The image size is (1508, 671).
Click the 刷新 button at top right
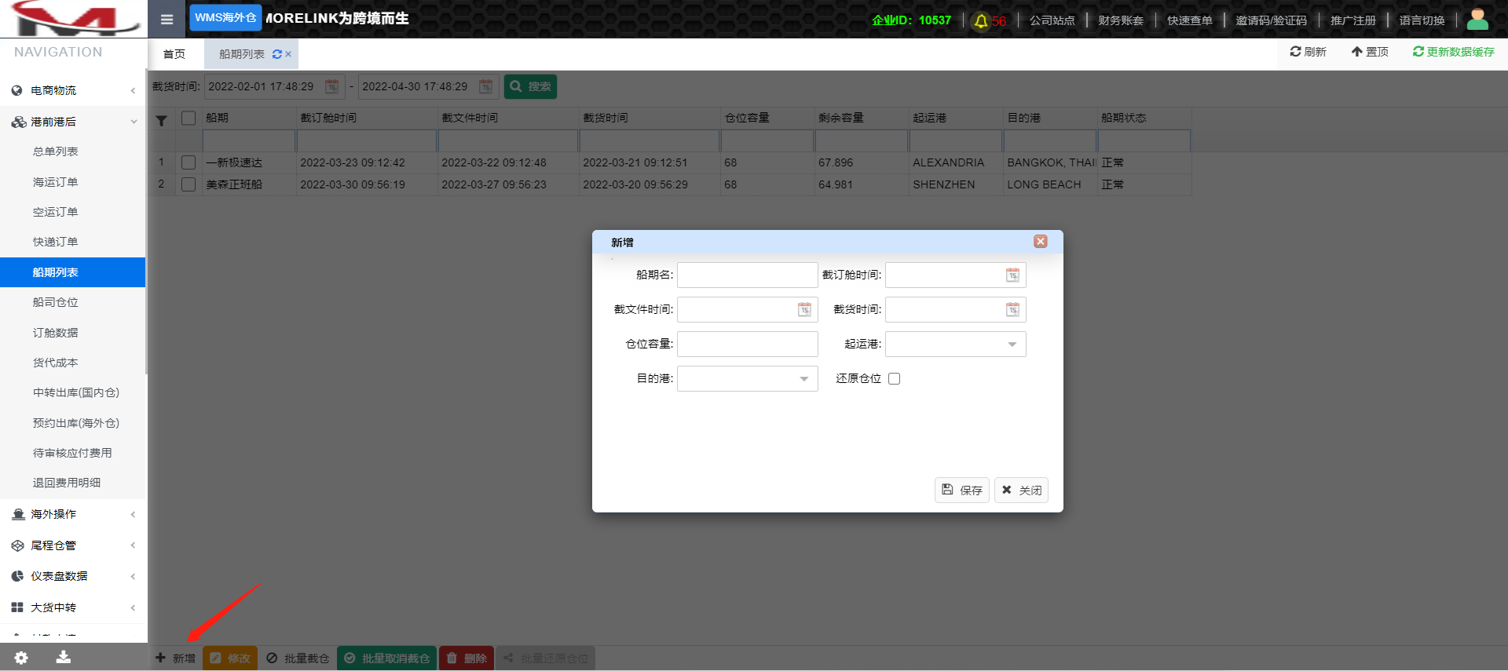[1308, 52]
